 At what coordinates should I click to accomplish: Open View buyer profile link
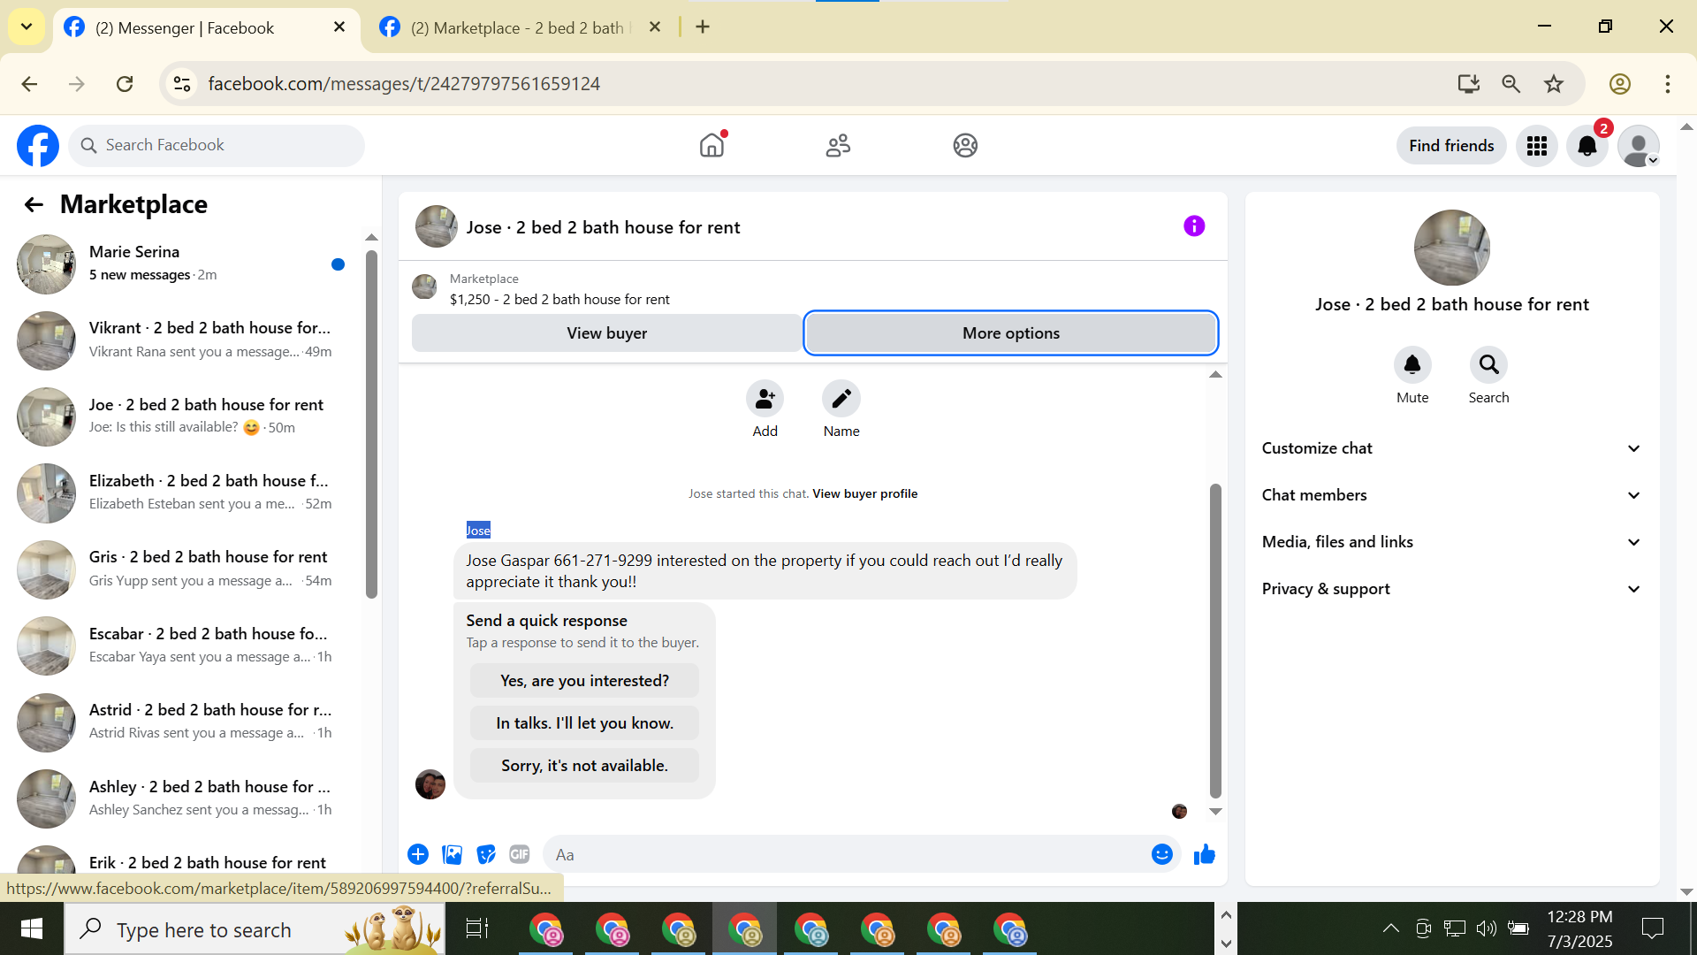[864, 493]
